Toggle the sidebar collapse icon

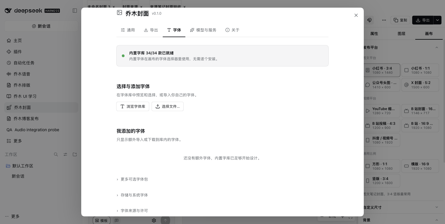click(75, 11)
